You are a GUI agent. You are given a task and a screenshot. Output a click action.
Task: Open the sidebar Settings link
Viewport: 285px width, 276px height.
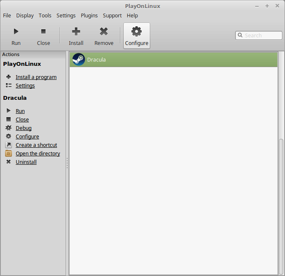pyautogui.click(x=25, y=86)
